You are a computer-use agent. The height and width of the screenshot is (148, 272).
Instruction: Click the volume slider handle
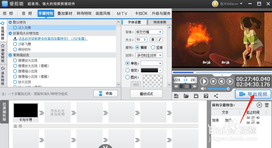(x=228, y=89)
